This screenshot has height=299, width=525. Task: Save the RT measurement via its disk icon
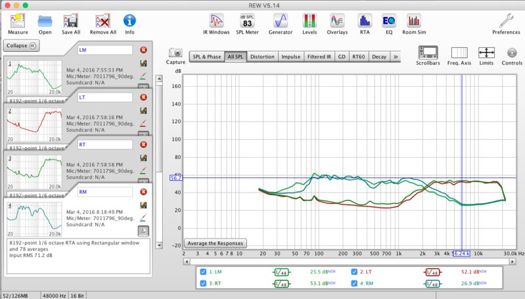pyautogui.click(x=143, y=158)
